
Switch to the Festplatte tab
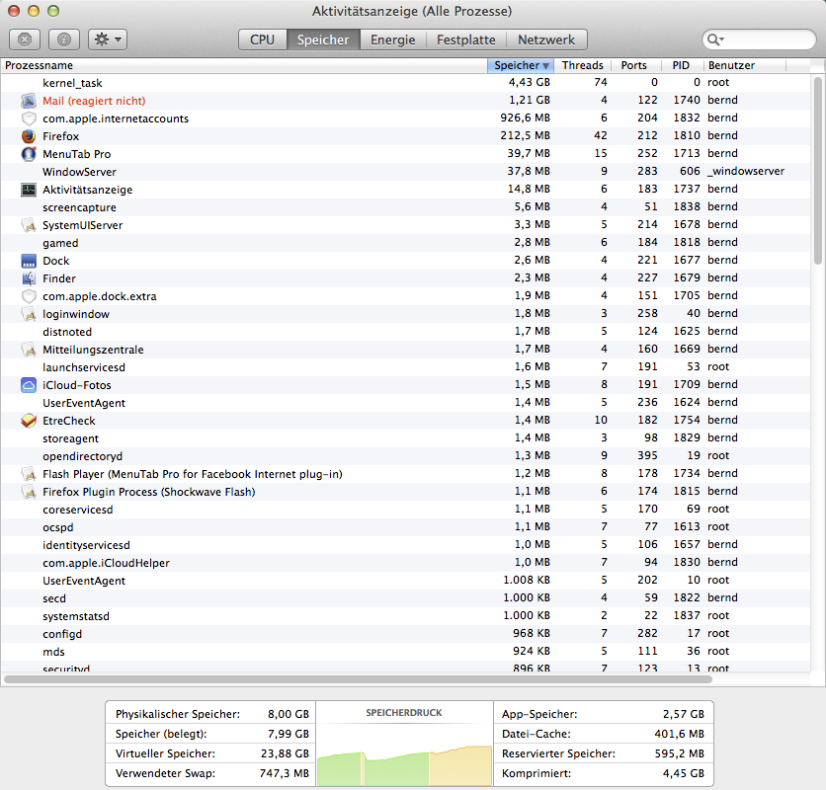click(465, 39)
